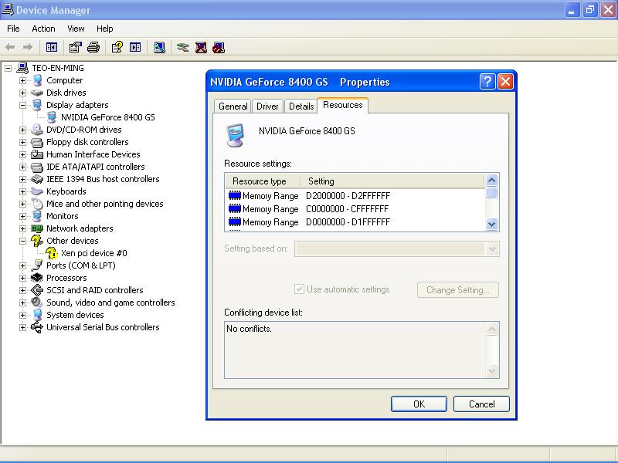Select Xen pci device #0

(x=93, y=253)
